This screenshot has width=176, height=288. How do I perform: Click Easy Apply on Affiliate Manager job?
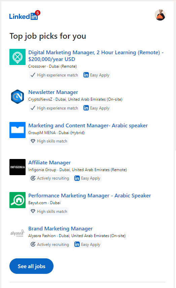87,178
